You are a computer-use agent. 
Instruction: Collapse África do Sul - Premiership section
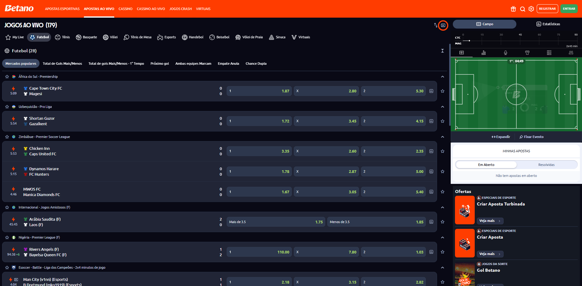443,77
